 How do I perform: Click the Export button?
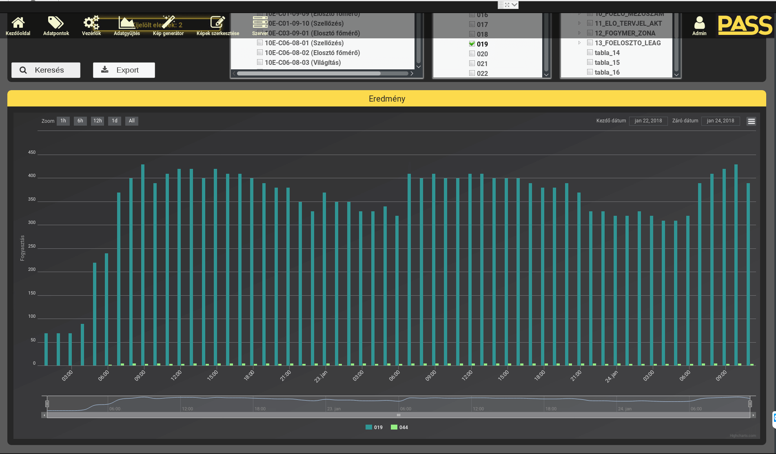[x=124, y=70]
